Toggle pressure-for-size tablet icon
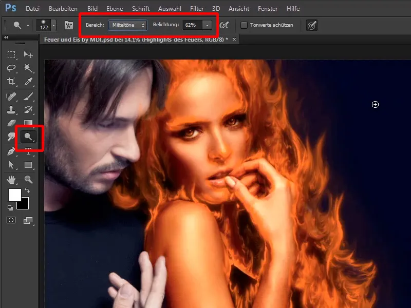The height and width of the screenshot is (308, 411). [x=312, y=25]
